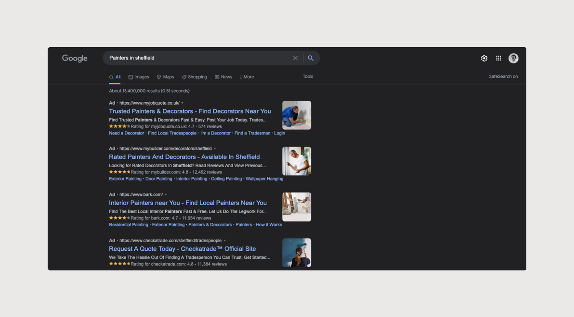The width and height of the screenshot is (574, 317).
Task: Expand the myjobquote.co.uk ad dropdown arrow
Action: pyautogui.click(x=183, y=103)
